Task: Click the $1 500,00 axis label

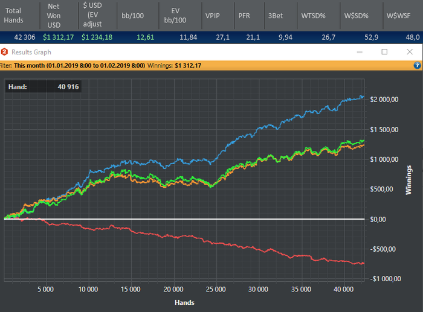Action: (x=384, y=130)
